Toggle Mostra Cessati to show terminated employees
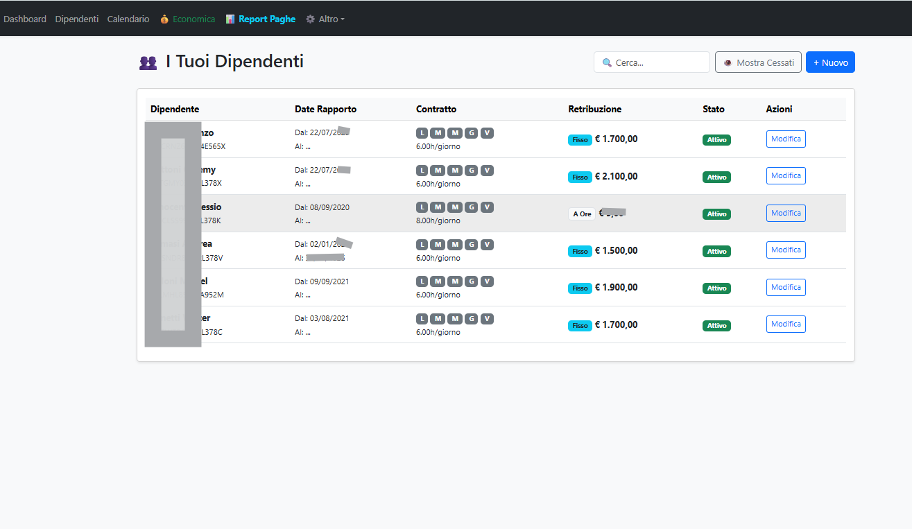Image resolution: width=912 pixels, height=529 pixels. point(758,62)
